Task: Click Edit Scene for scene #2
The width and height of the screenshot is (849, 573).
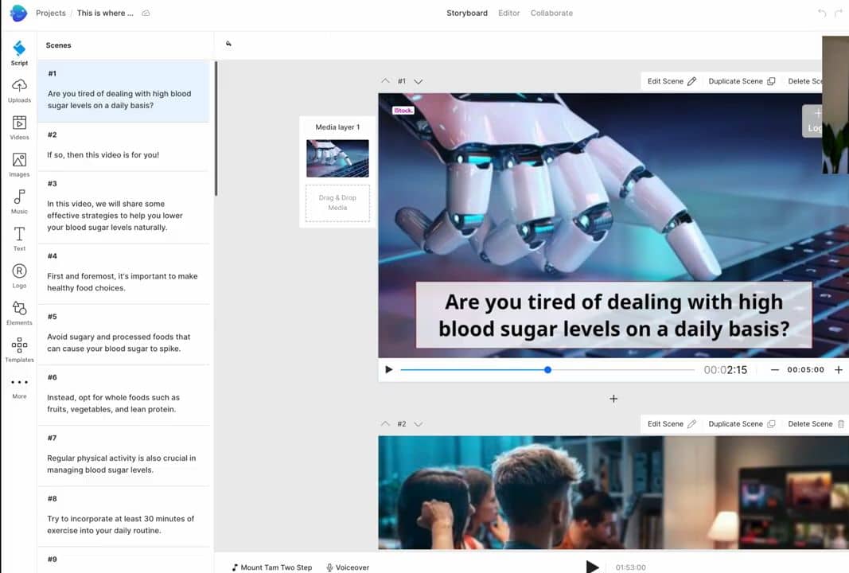Action: (671, 424)
